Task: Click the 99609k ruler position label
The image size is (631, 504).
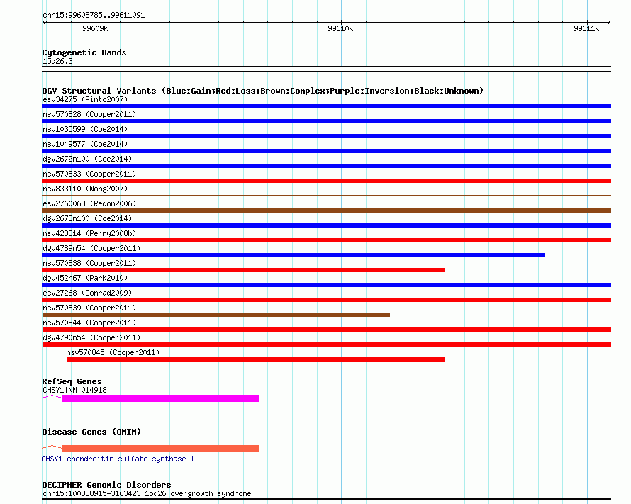Action: tap(95, 28)
